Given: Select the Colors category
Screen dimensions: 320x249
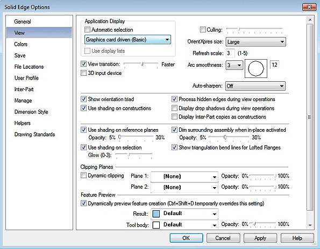Looking at the screenshot, I should [20, 44].
